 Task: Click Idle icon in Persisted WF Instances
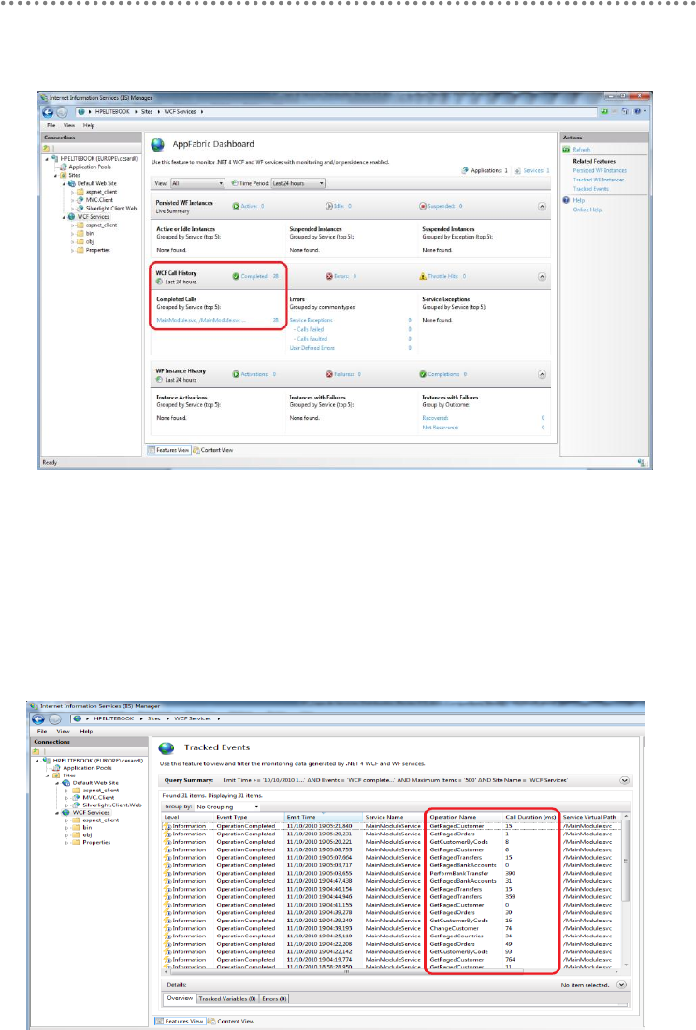(329, 206)
